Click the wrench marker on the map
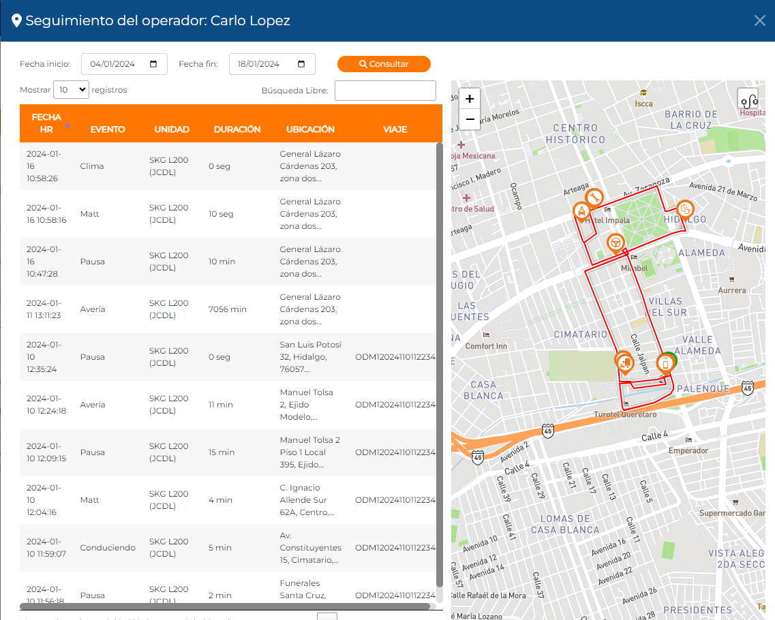 coord(594,198)
